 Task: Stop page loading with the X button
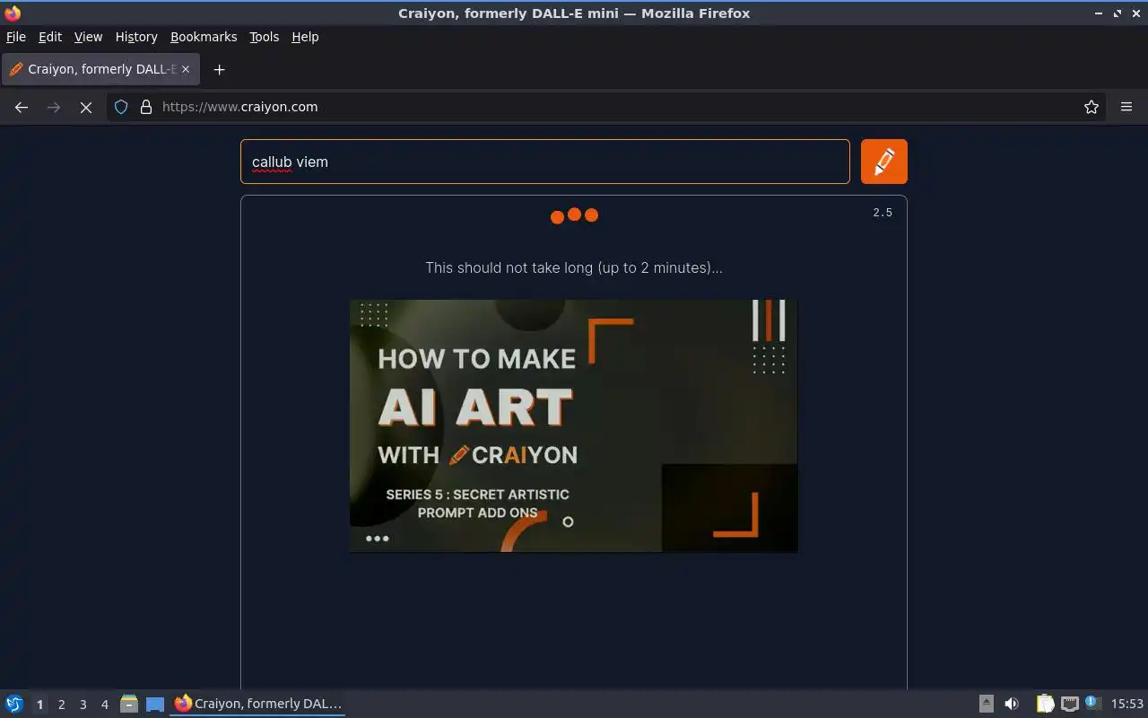pos(86,107)
